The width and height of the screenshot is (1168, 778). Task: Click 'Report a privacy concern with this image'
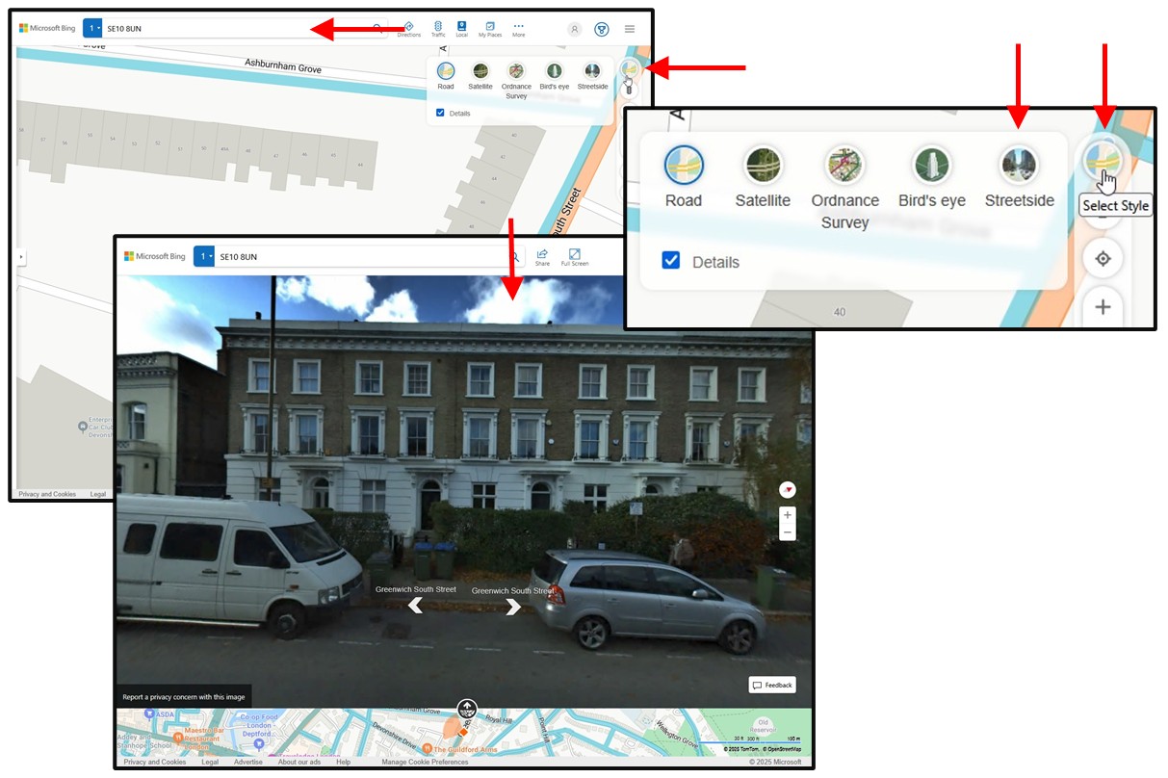pyautogui.click(x=183, y=697)
